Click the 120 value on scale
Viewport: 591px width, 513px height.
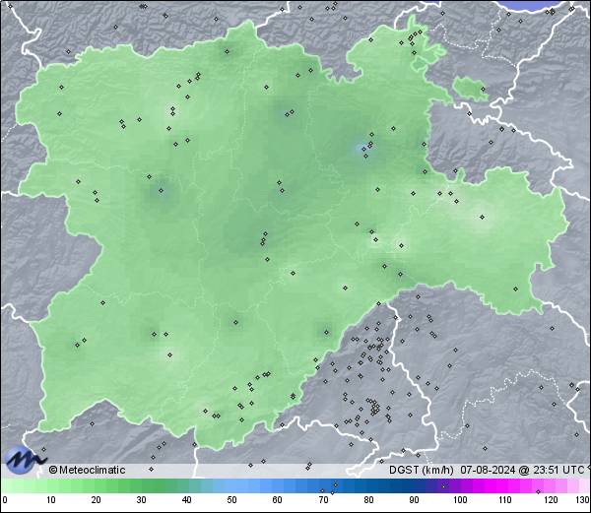(551, 500)
